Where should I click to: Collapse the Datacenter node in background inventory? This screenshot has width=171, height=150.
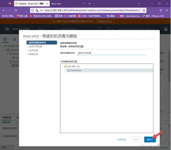point(5,50)
